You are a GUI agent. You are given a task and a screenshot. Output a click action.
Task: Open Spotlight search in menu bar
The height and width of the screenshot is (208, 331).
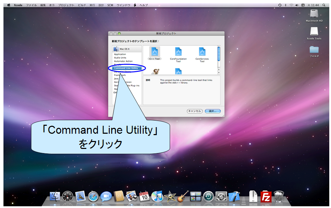324,5
